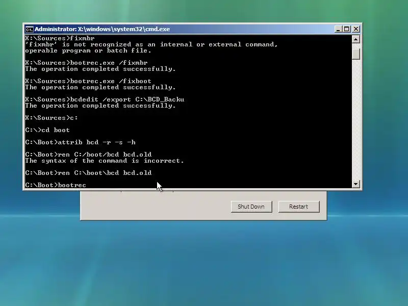Viewport: 408px width, 306px height.
Task: Click the success message under bcdedit /export
Action: pyautogui.click(x=100, y=106)
